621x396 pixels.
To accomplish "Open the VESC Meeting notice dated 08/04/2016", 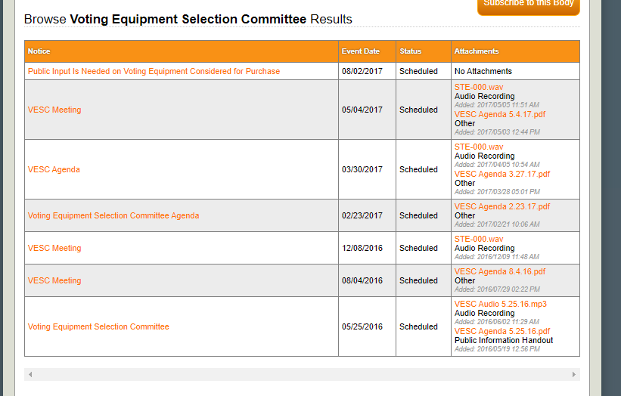I will tap(54, 280).
